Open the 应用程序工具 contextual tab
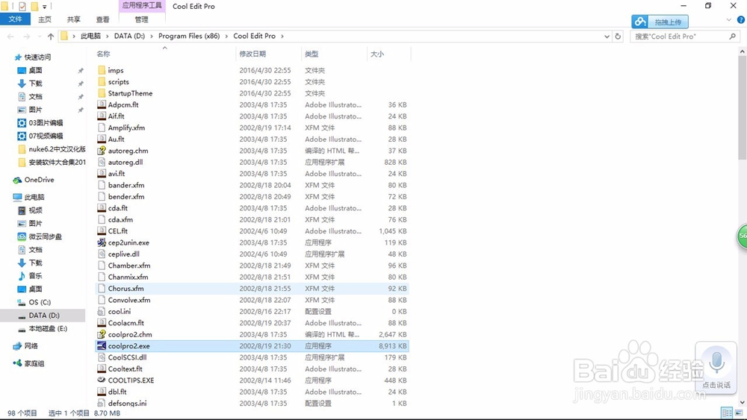 coord(142,6)
